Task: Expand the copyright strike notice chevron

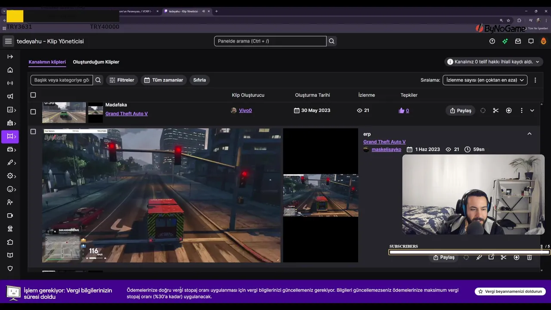Action: pyautogui.click(x=537, y=62)
